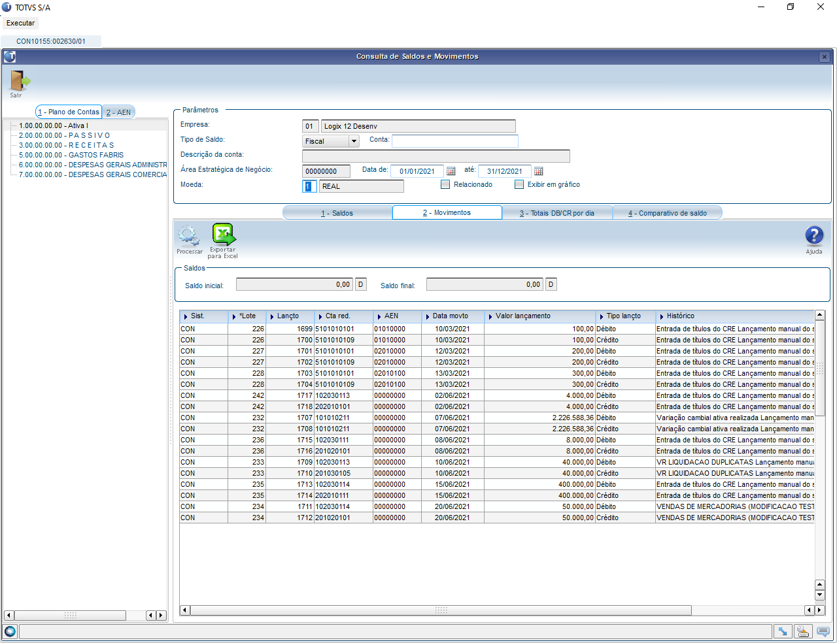Sort the table by *Lote column arrow
Image resolution: width=837 pixels, height=643 pixels.
click(x=234, y=317)
